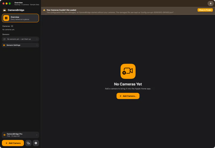
Task: Click the Cameras count badge 0
Action: click(12, 26)
